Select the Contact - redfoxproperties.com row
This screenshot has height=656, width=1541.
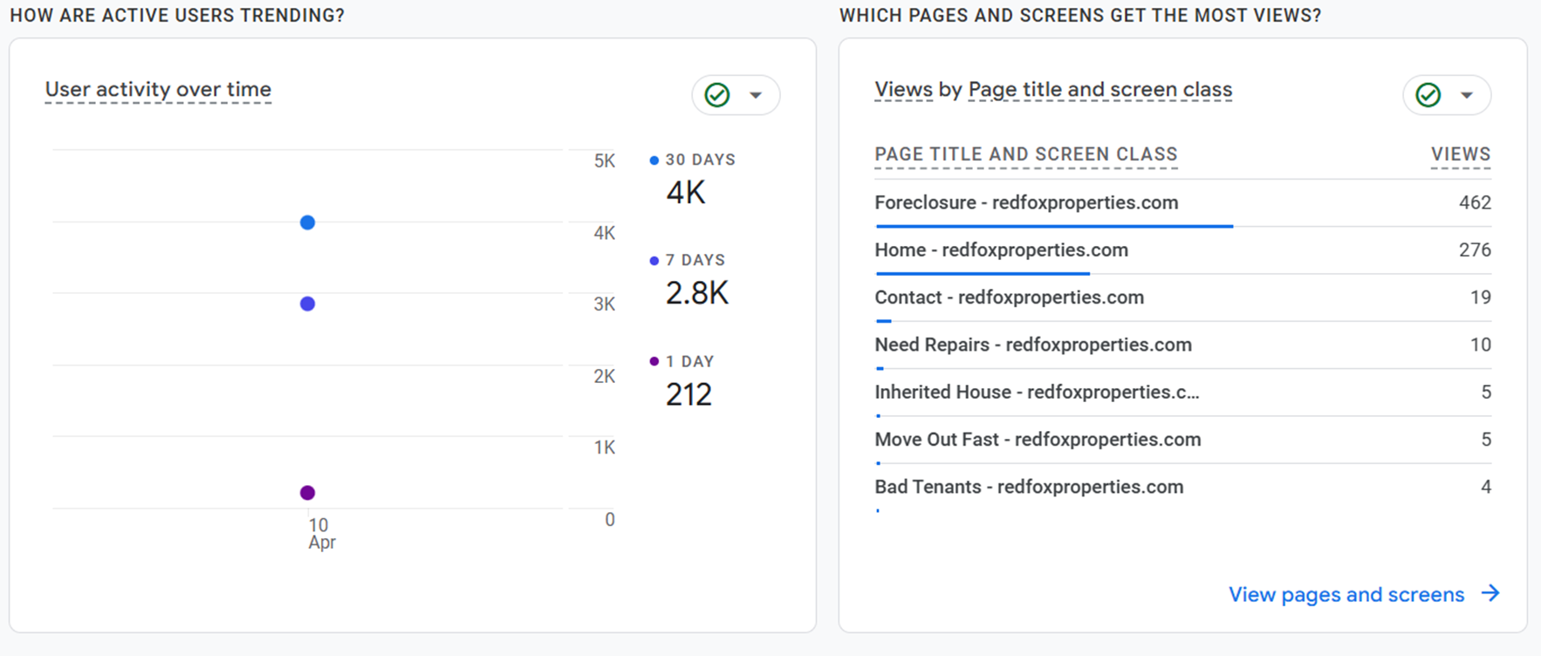tap(1182, 297)
